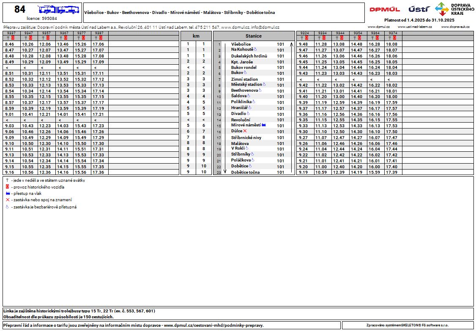Select trip number 9387 header

[99, 33]
